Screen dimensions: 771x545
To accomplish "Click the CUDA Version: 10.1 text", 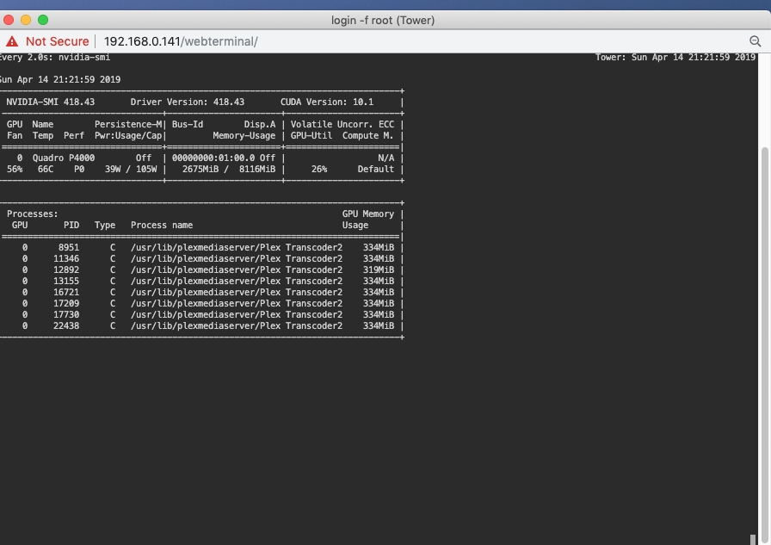I will pos(327,102).
